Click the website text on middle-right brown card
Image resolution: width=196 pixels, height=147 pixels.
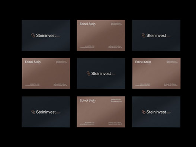coord(172,62)
